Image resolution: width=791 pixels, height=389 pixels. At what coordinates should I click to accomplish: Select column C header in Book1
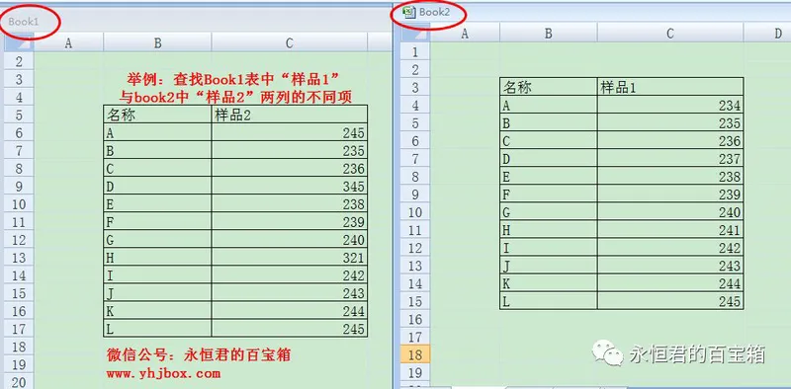tap(289, 42)
